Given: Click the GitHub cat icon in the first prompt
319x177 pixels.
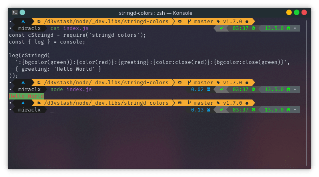Looking at the screenshot, I should [180, 21].
